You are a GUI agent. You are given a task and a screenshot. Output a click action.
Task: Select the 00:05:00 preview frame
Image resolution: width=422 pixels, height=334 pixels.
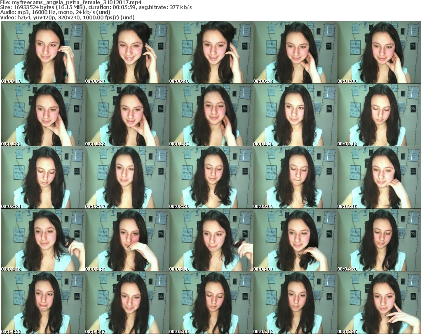[x=211, y=303]
